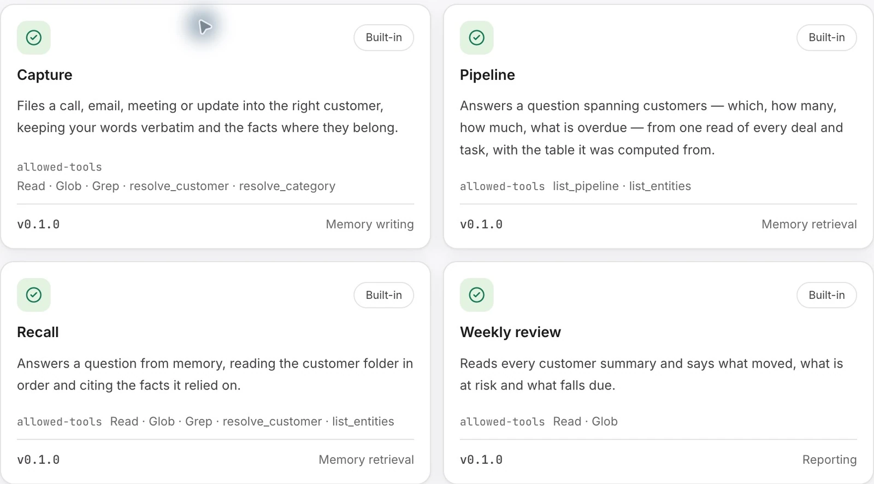Click version v0.1.0 on Weekly review card
This screenshot has width=874, height=484.
pyautogui.click(x=481, y=460)
